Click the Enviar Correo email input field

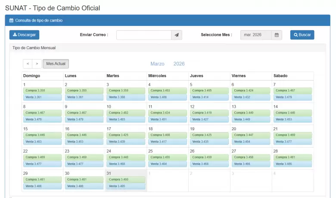[144, 35]
